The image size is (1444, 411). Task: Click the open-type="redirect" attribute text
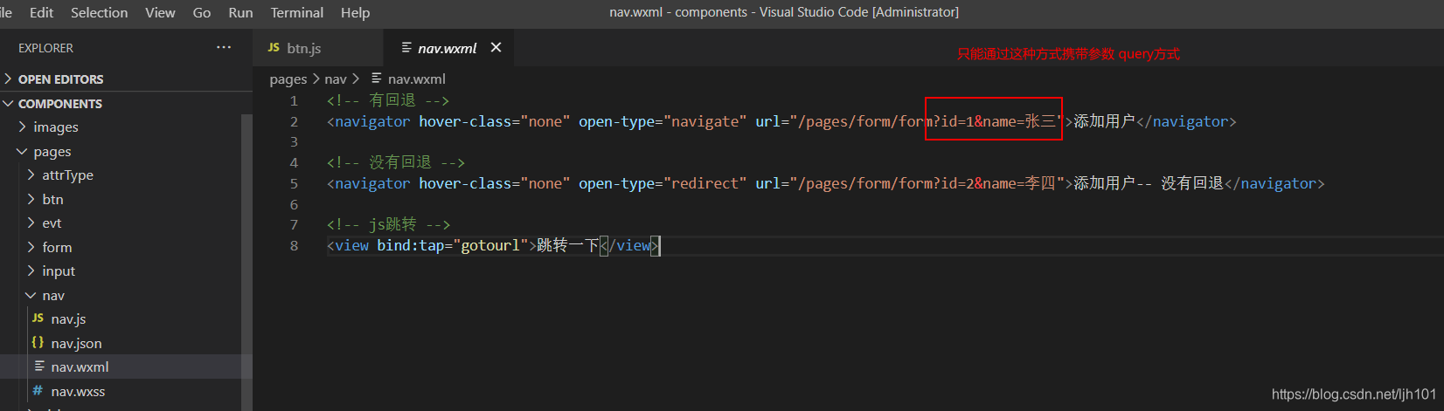click(663, 184)
